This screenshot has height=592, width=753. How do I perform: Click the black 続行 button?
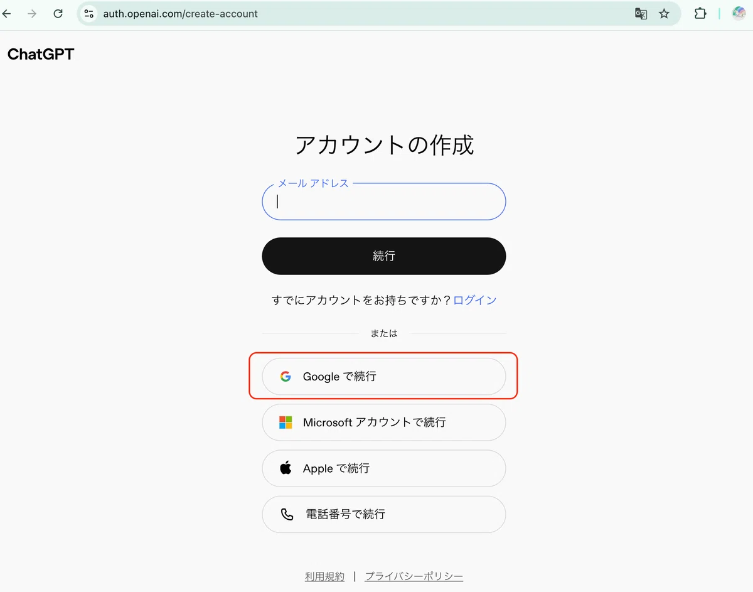[384, 256]
